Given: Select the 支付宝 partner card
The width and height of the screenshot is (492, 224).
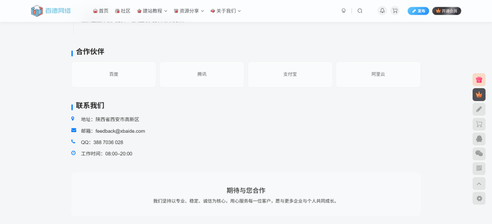Looking at the screenshot, I should pos(290,74).
